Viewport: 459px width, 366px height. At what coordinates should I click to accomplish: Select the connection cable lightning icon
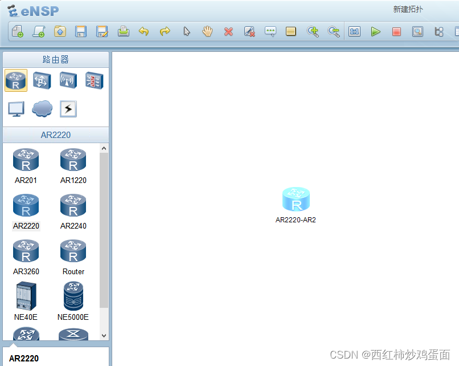68,109
